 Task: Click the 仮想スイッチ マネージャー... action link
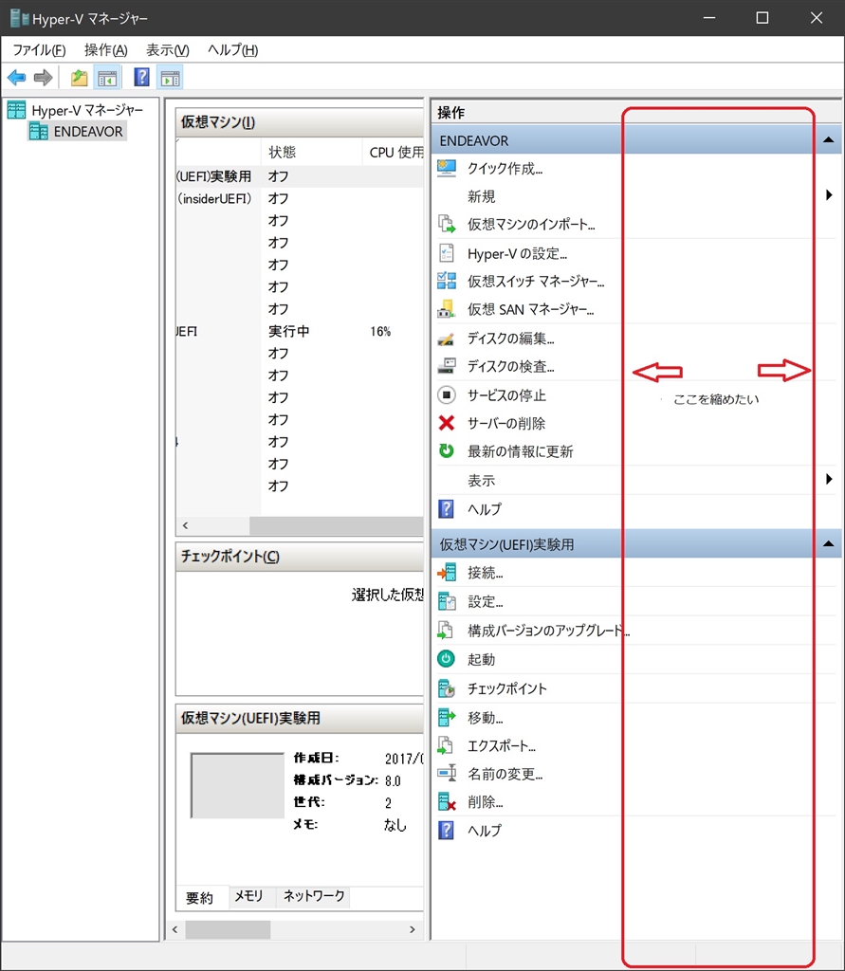[x=536, y=281]
